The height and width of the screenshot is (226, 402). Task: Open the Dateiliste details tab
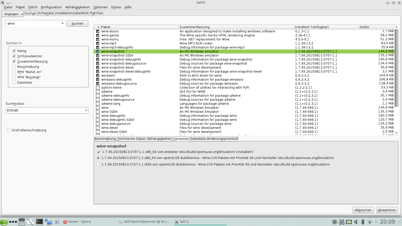[198, 139]
